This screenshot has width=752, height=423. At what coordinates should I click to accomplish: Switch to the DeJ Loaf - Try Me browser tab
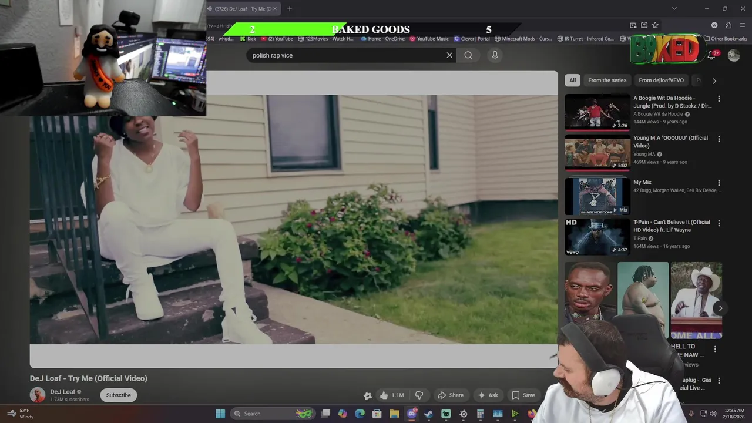(x=243, y=9)
